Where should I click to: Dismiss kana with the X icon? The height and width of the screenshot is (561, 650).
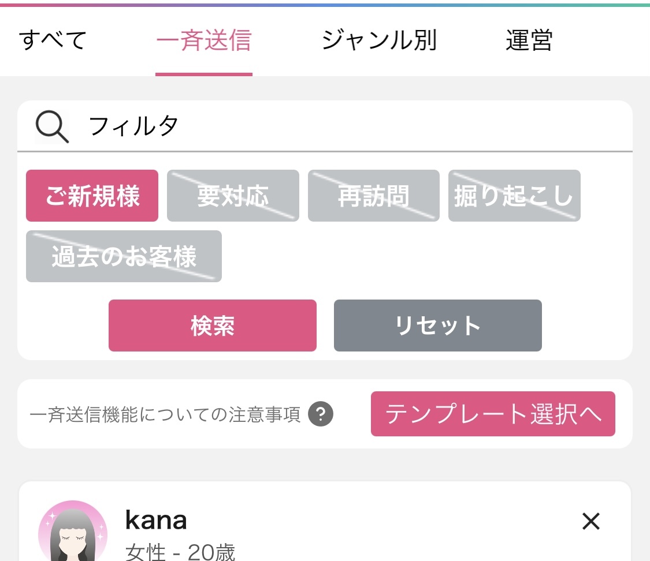pos(590,521)
